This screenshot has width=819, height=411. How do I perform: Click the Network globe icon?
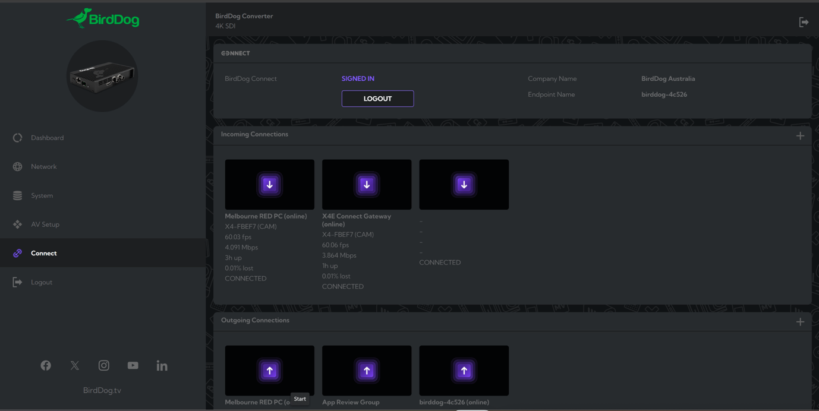tap(17, 167)
